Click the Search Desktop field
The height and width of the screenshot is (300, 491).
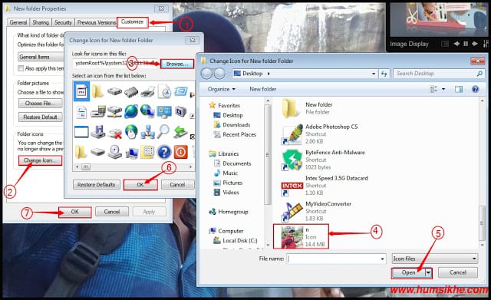point(435,74)
